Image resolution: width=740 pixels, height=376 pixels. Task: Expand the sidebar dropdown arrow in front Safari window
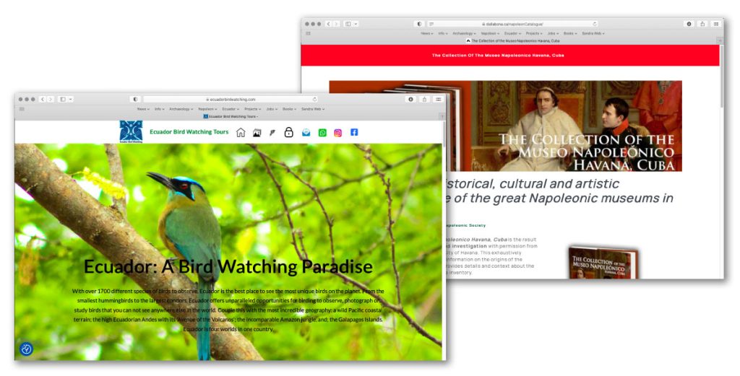tap(70, 100)
